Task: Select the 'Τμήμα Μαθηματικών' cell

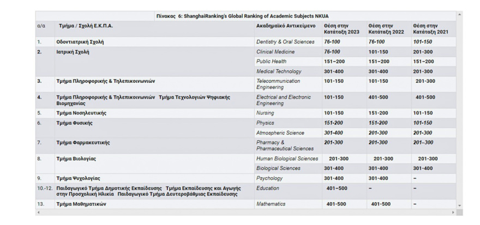Action: pos(81,204)
